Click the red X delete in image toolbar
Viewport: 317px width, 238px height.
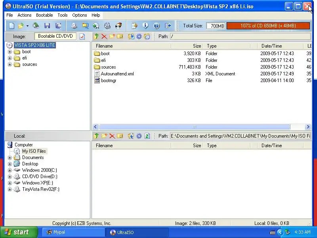(104, 36)
